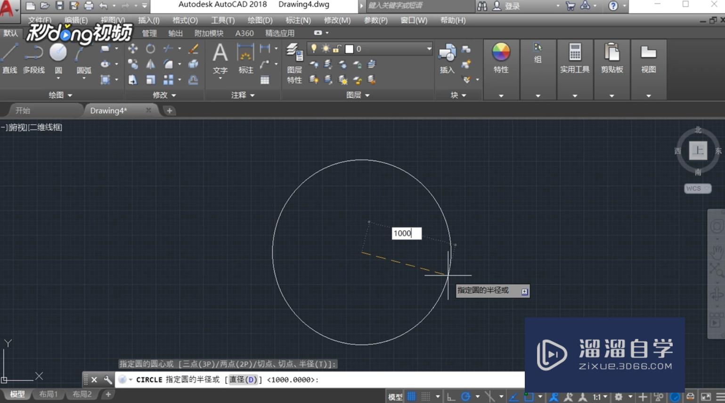Click the Insert block (插入) icon
Image resolution: width=725 pixels, height=403 pixels.
[x=447, y=58]
